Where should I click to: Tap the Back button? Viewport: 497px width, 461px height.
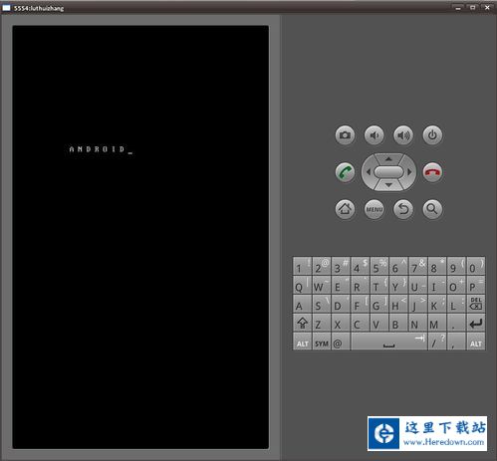(403, 209)
